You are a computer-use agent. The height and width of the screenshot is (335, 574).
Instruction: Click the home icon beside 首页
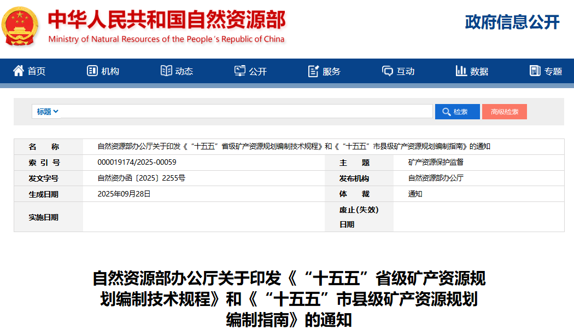(19, 71)
